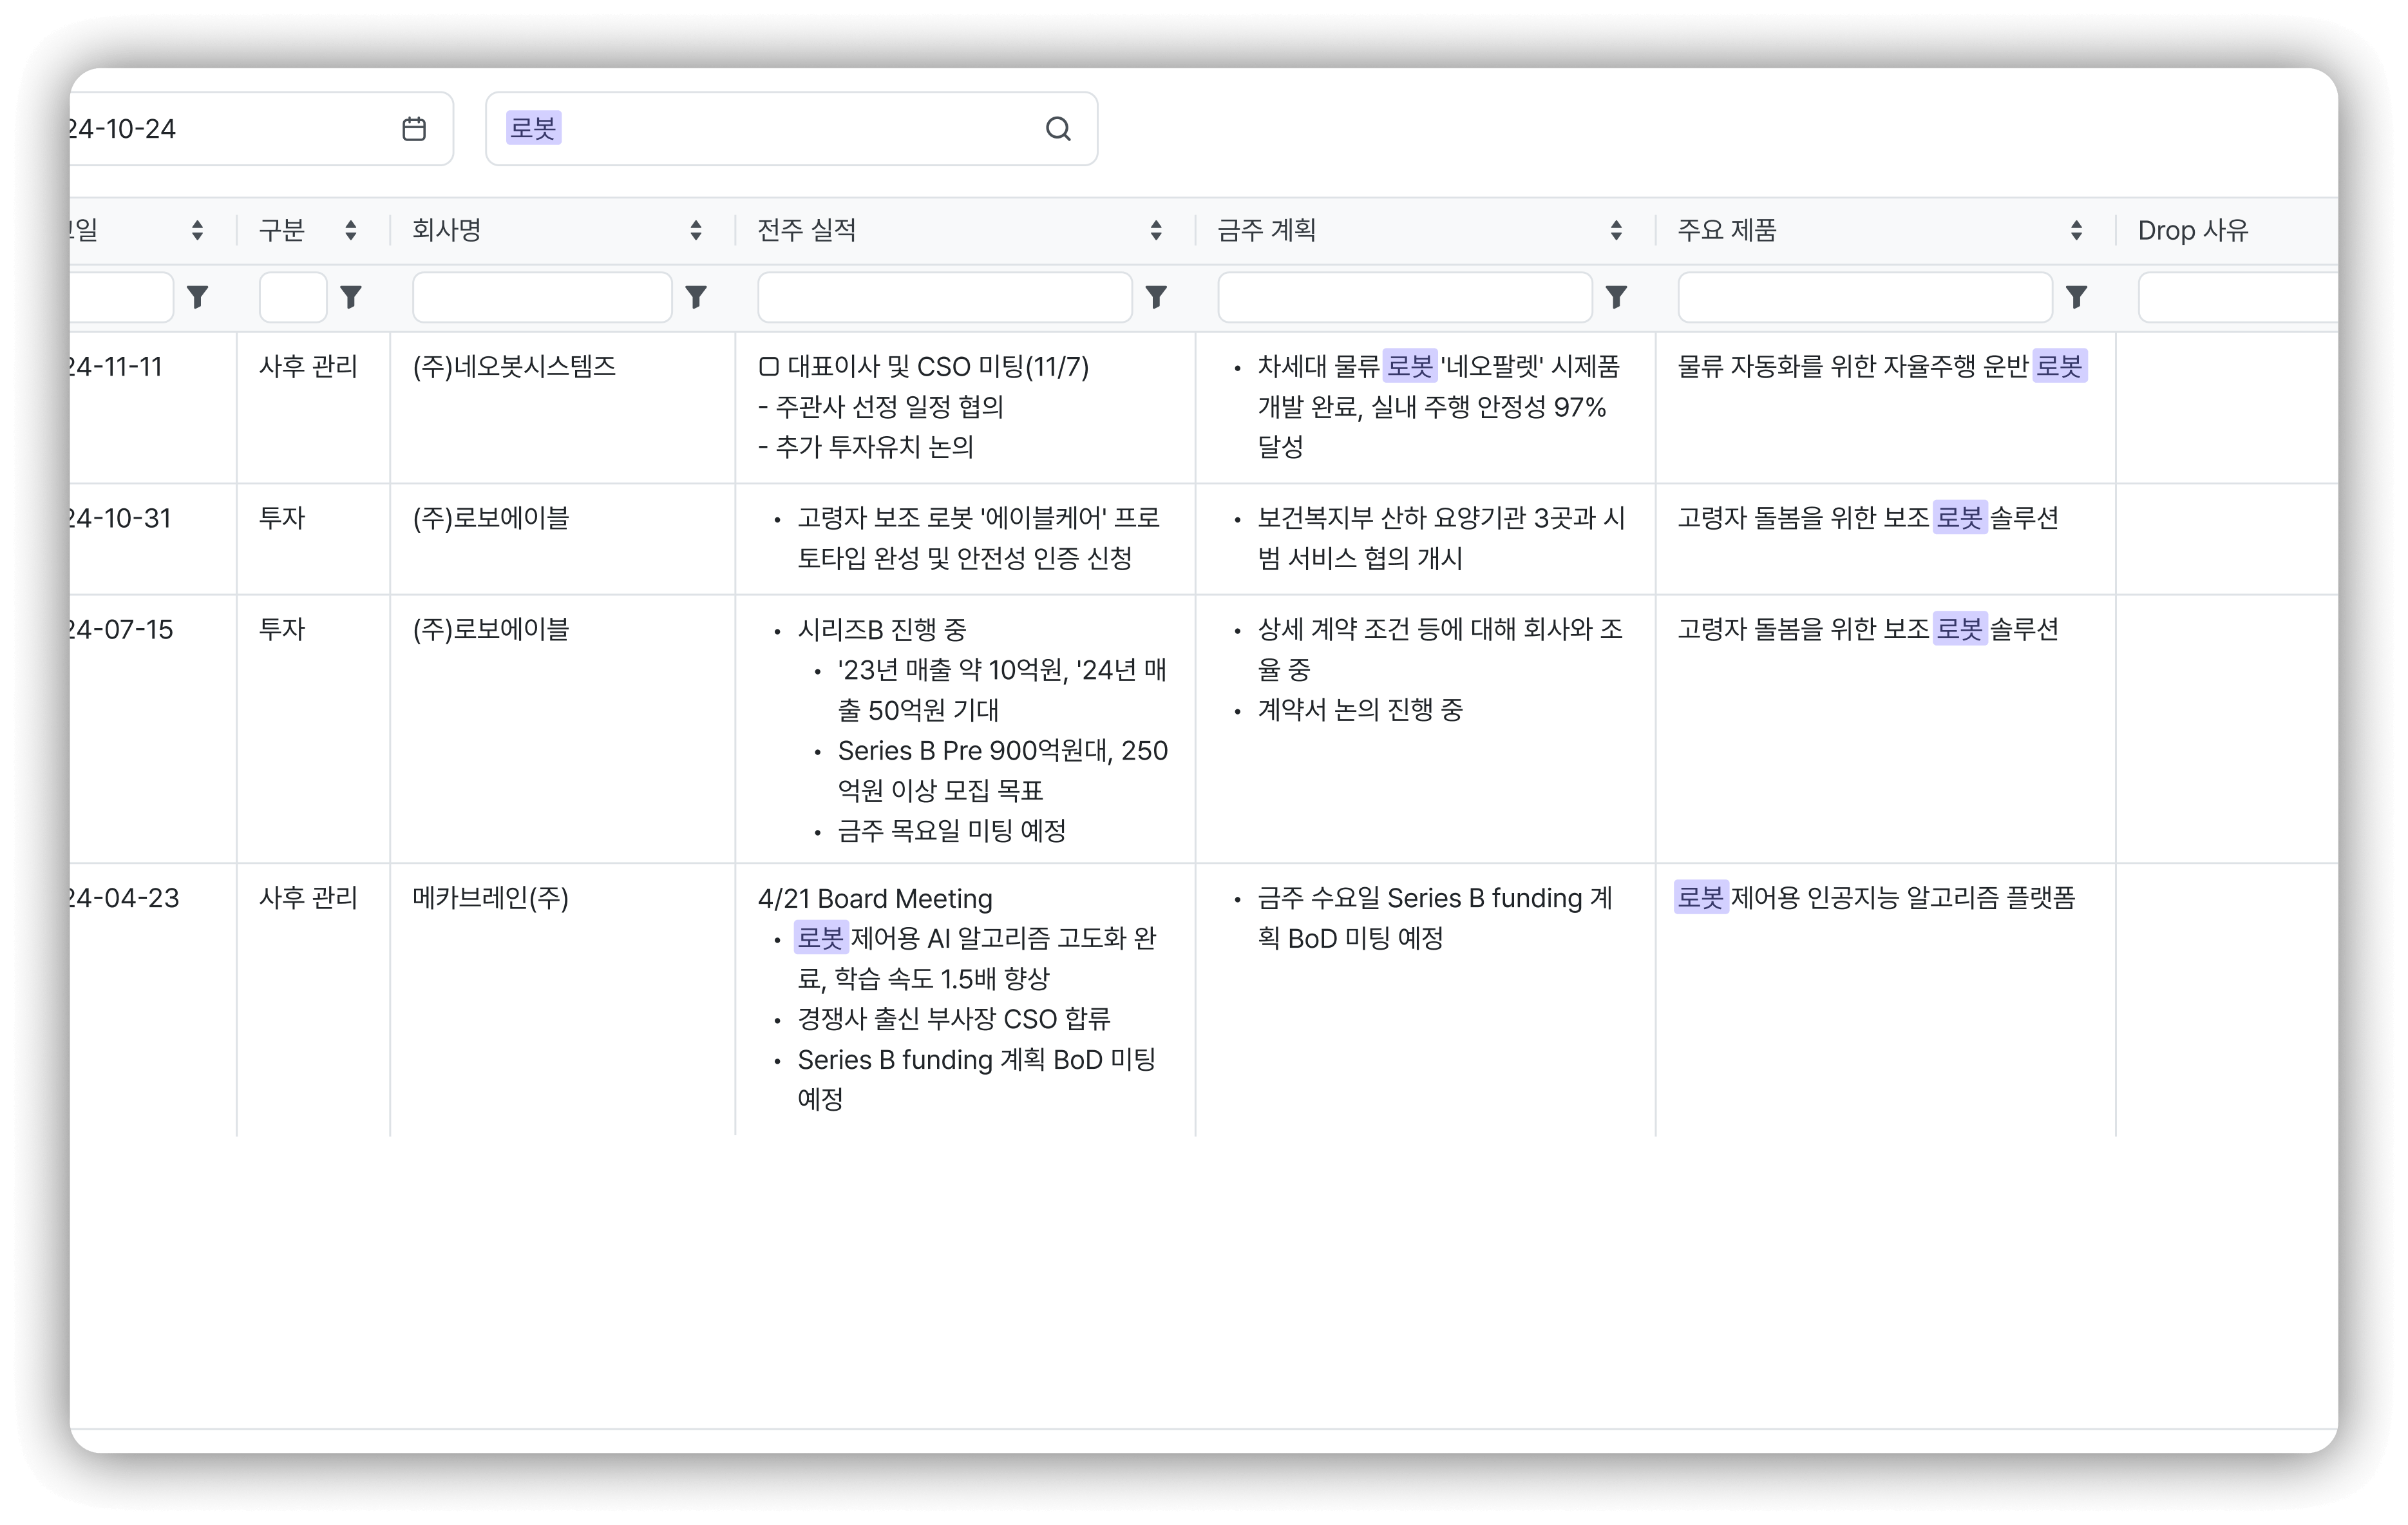Viewport: 2408px width, 1525px height.
Task: Click the 전주 실적 filter text box
Action: (945, 297)
